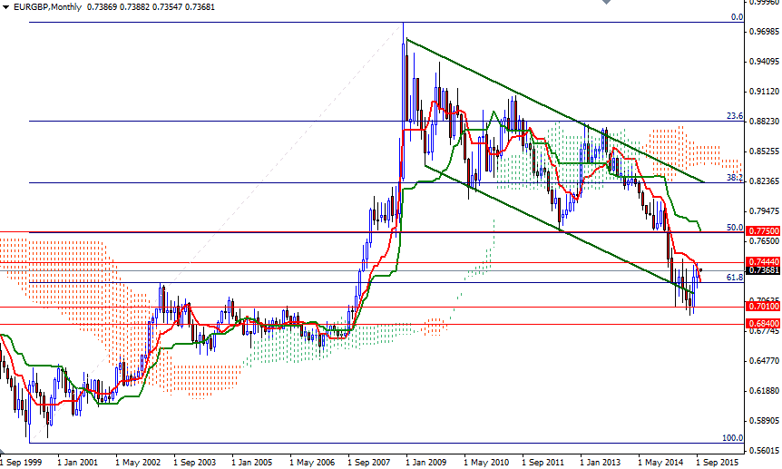Click the 0.76500 price axis label
This screenshot has height=469, width=782.
[765, 241]
